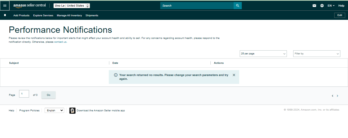Dismiss the no results alert
Image resolution: width=348 pixels, height=138 pixels.
click(234, 75)
